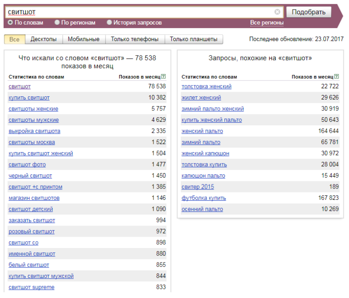Switch to the Мобильные tab

click(84, 39)
